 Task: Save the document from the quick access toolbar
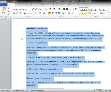click(x=4, y=2)
